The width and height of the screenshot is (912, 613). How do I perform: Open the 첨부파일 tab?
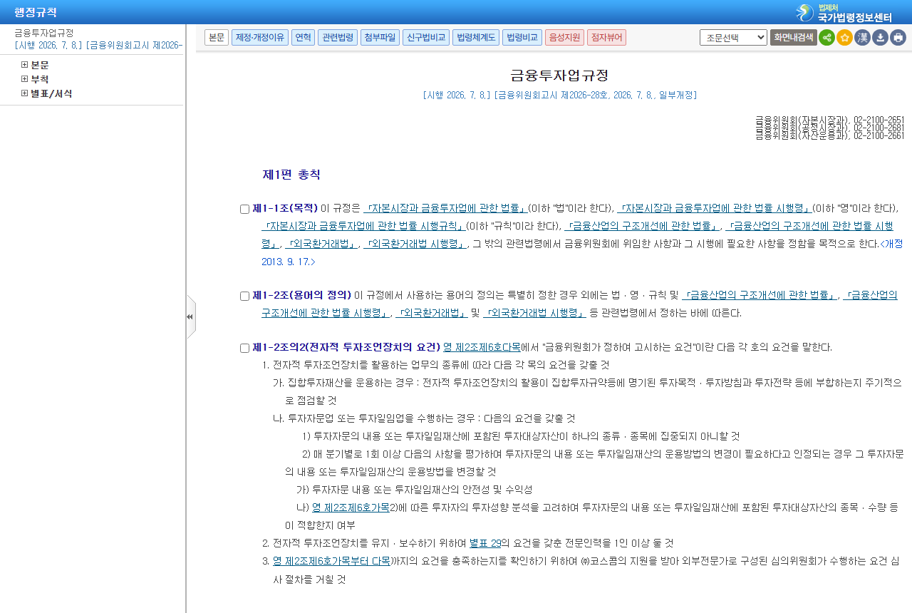(x=380, y=38)
